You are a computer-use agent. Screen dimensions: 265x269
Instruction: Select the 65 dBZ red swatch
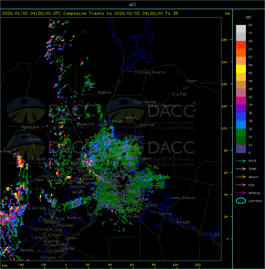click(241, 45)
